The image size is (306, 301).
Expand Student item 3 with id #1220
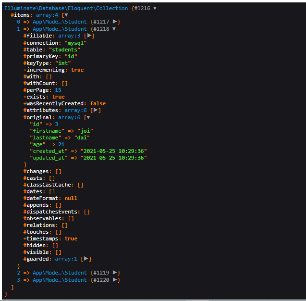pyautogui.click(x=115, y=280)
